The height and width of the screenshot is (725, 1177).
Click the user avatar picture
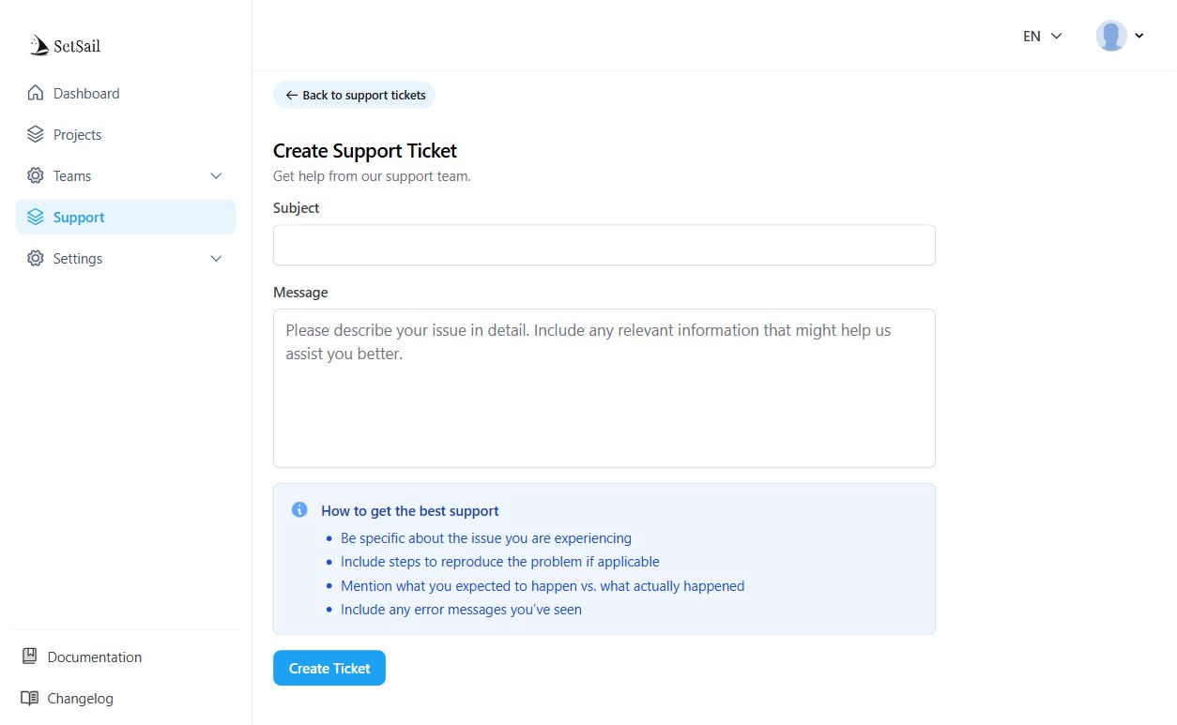point(1111,37)
